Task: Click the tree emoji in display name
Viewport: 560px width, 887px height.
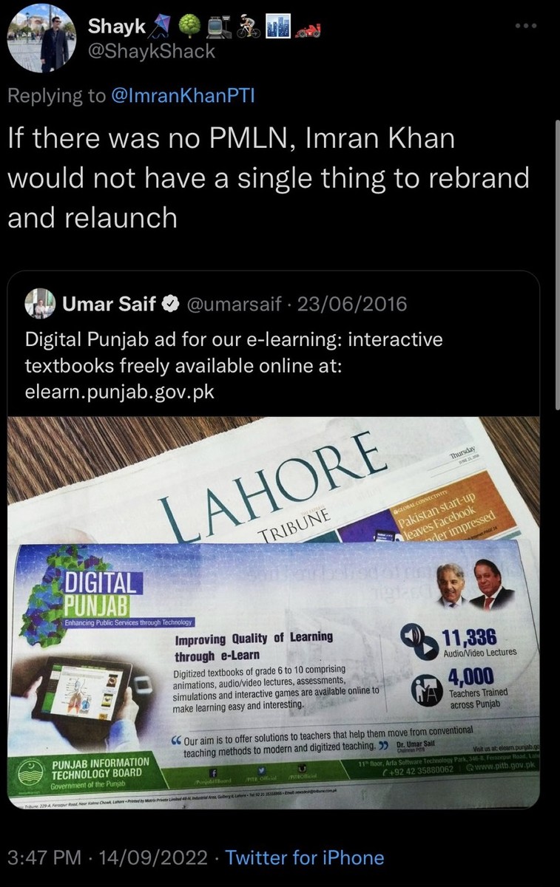Action: (x=190, y=27)
